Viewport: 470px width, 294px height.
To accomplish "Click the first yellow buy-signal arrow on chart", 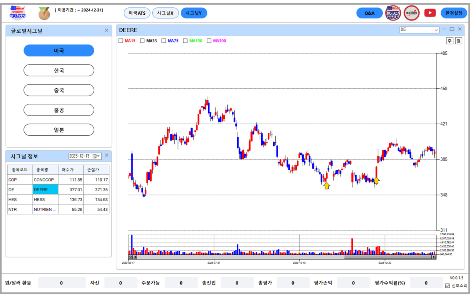I will click(x=327, y=185).
